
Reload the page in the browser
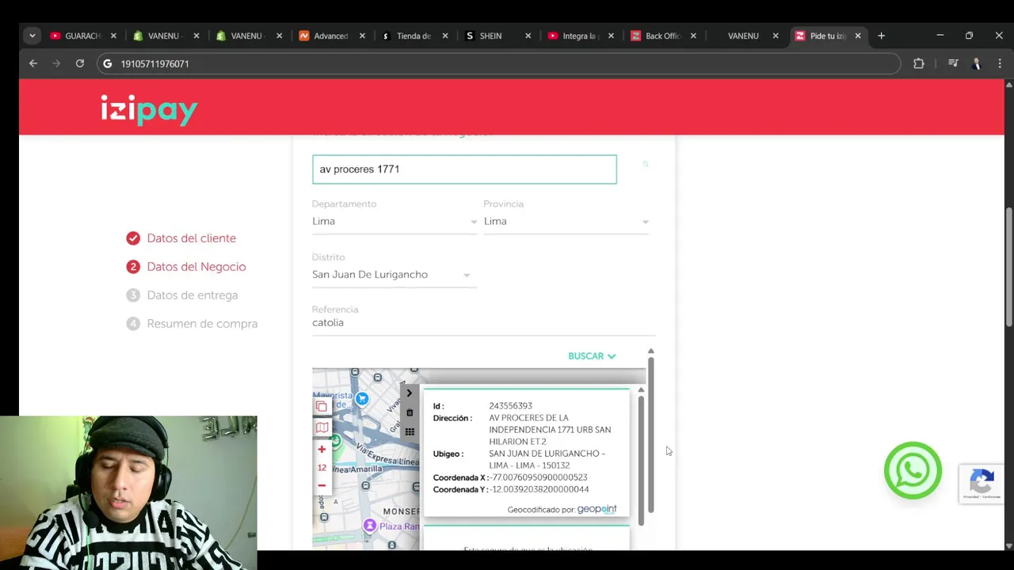(x=80, y=63)
